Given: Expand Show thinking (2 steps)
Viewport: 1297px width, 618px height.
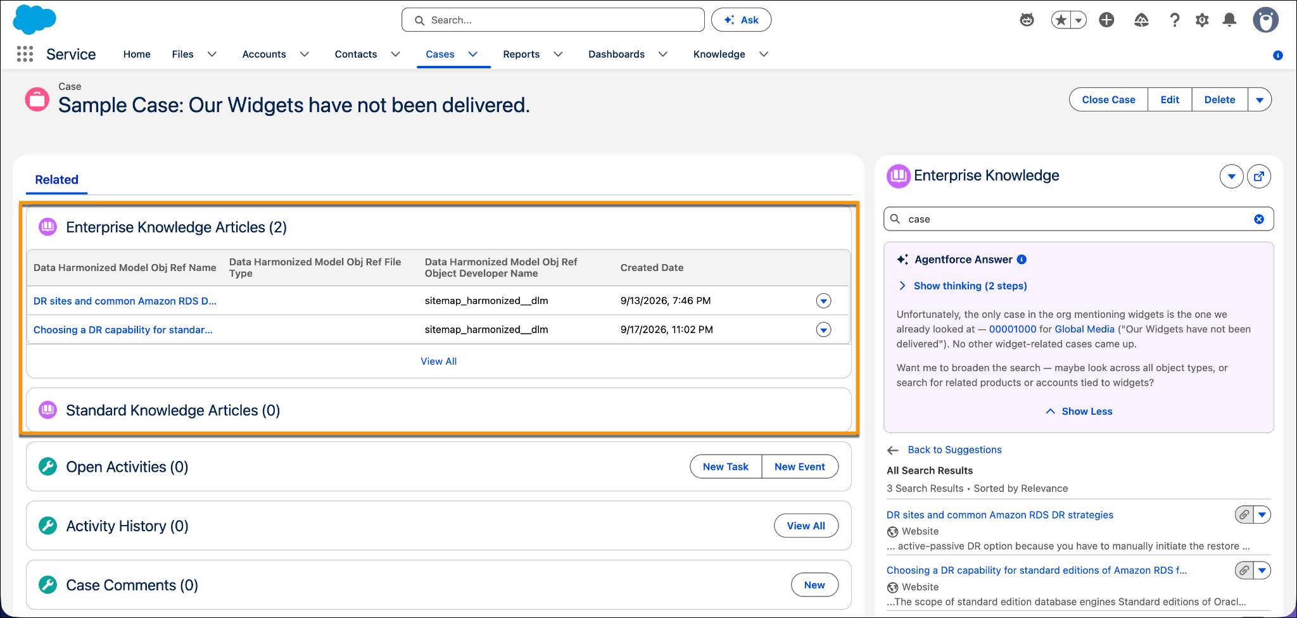Looking at the screenshot, I should click(963, 286).
